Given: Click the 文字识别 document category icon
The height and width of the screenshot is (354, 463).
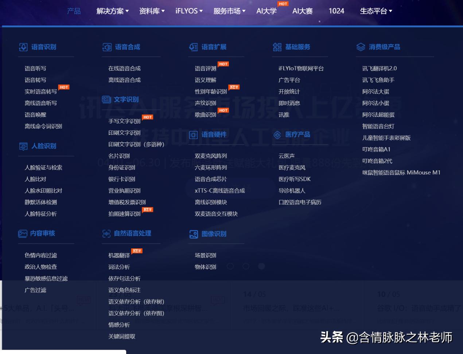Looking at the screenshot, I should pyautogui.click(x=106, y=99).
